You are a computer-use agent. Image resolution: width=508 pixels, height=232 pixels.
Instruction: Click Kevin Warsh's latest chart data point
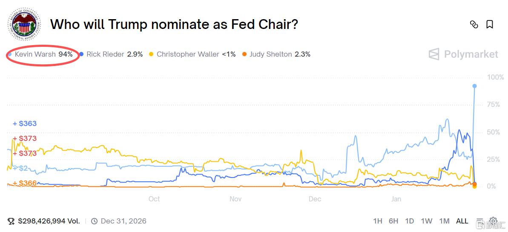pyautogui.click(x=475, y=86)
